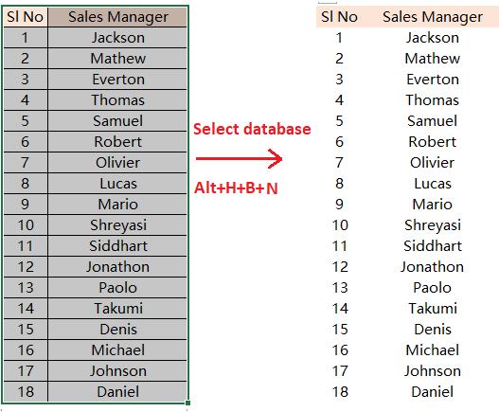
Task: Click the cell containing Mathew on the left
Action: coord(117,59)
